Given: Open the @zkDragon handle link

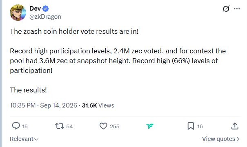Looking at the screenshot, I should [x=45, y=17].
